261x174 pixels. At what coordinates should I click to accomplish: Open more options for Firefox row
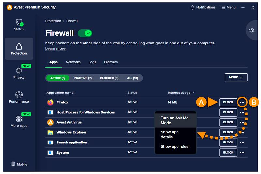click(x=242, y=102)
